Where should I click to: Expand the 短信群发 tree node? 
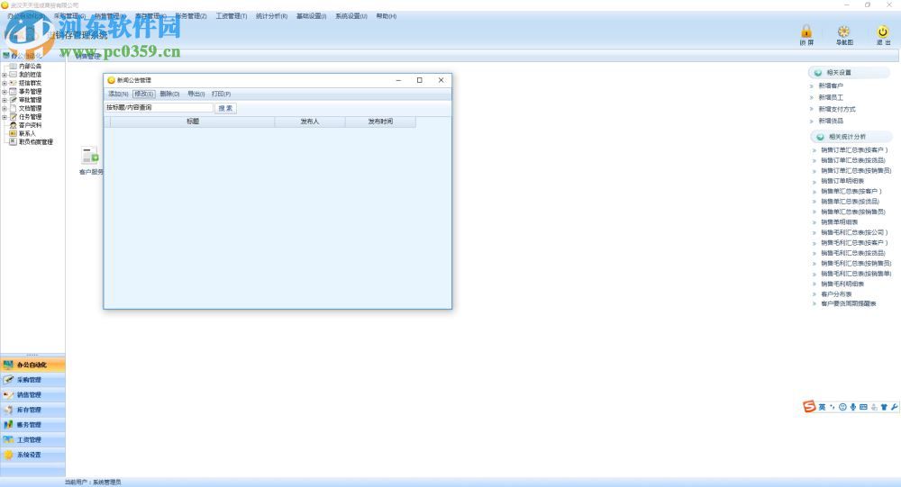click(5, 84)
